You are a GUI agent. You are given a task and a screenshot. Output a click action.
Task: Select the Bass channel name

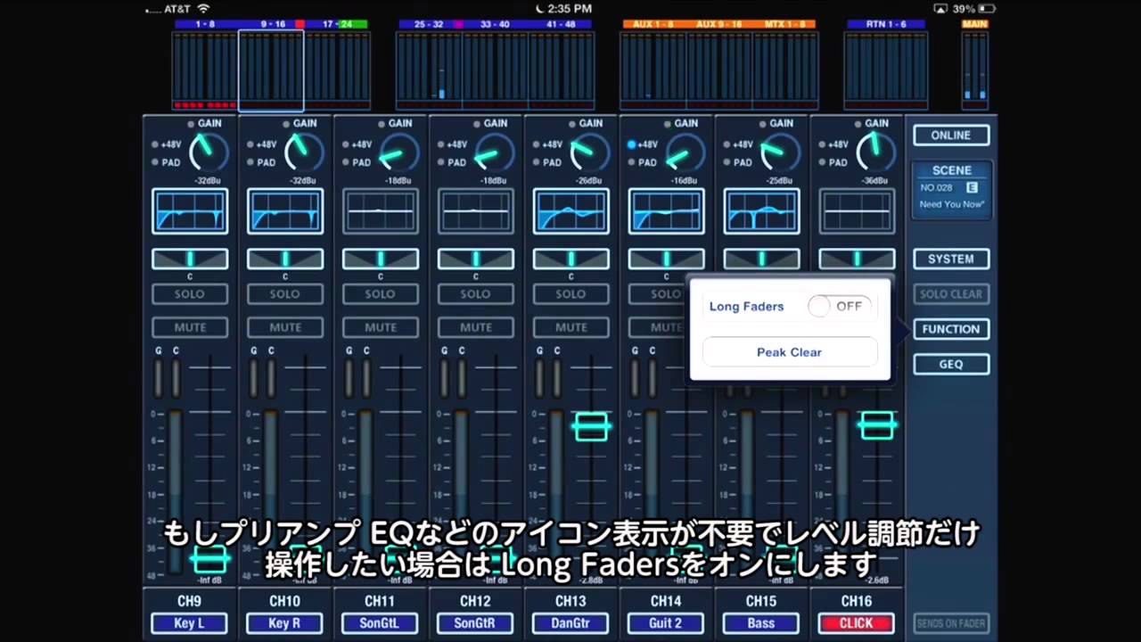tap(762, 623)
